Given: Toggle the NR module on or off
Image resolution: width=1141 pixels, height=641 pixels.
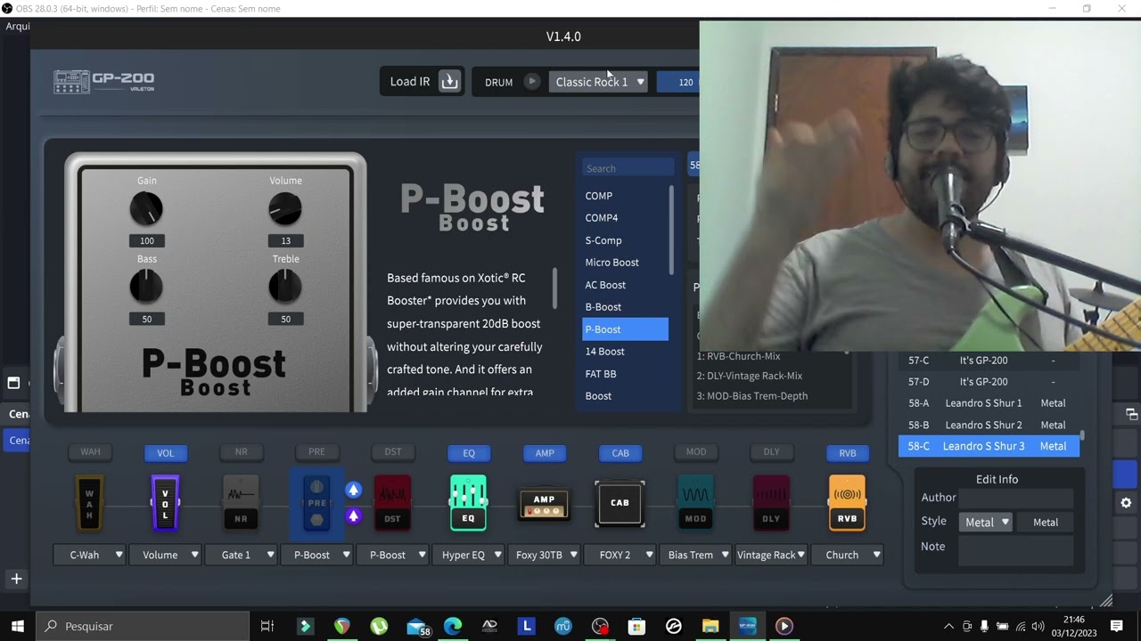Looking at the screenshot, I should [242, 452].
